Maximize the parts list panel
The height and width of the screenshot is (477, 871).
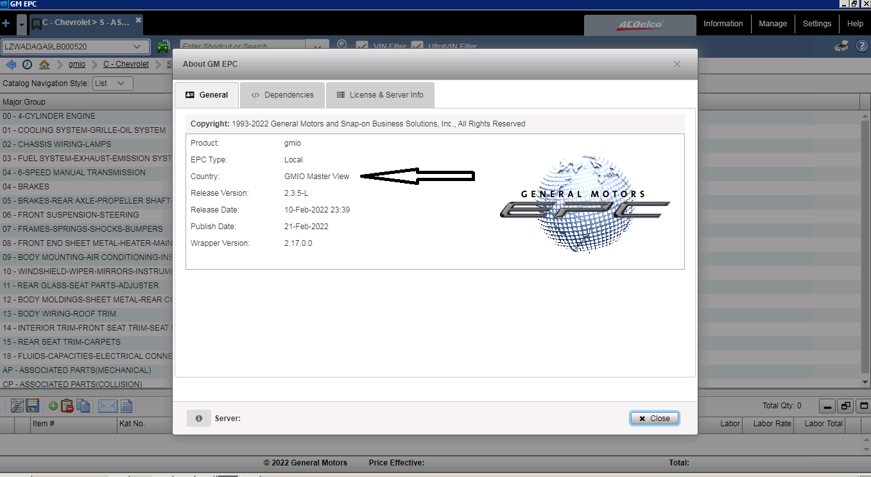[x=863, y=406]
